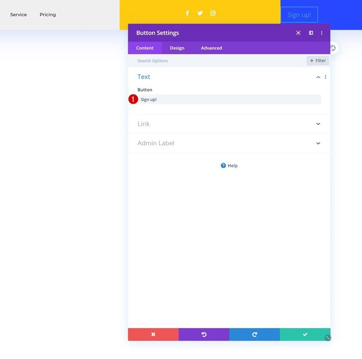Open the Pricing menu link
The width and height of the screenshot is (362, 359).
click(48, 14)
